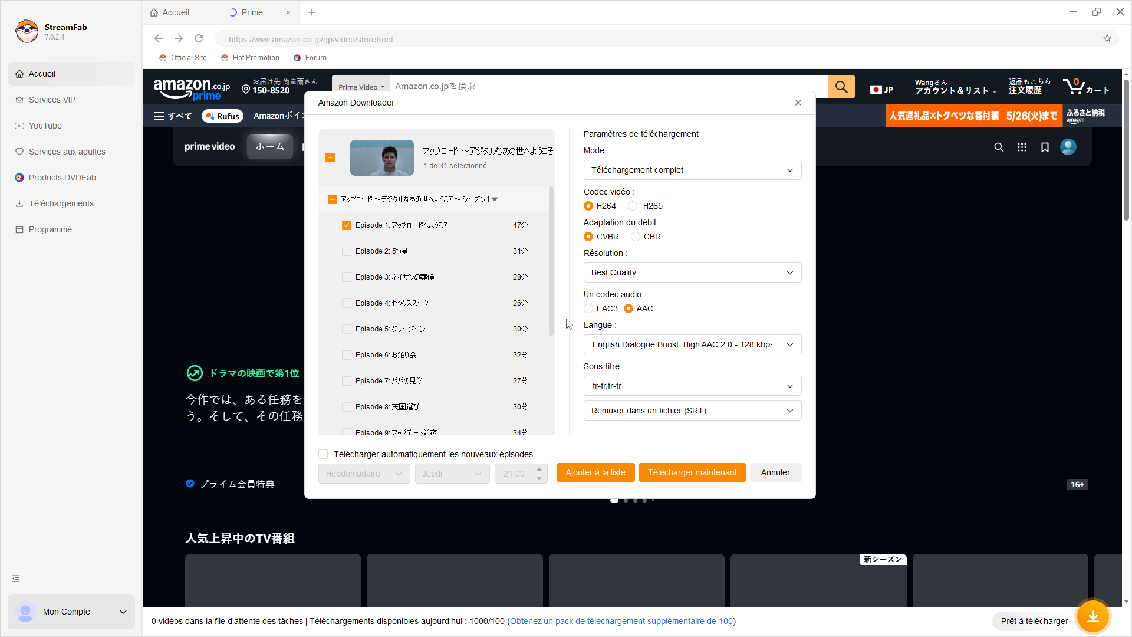Open Téléchargements in sidebar
Screen dimensions: 1132x637
pos(71,203)
